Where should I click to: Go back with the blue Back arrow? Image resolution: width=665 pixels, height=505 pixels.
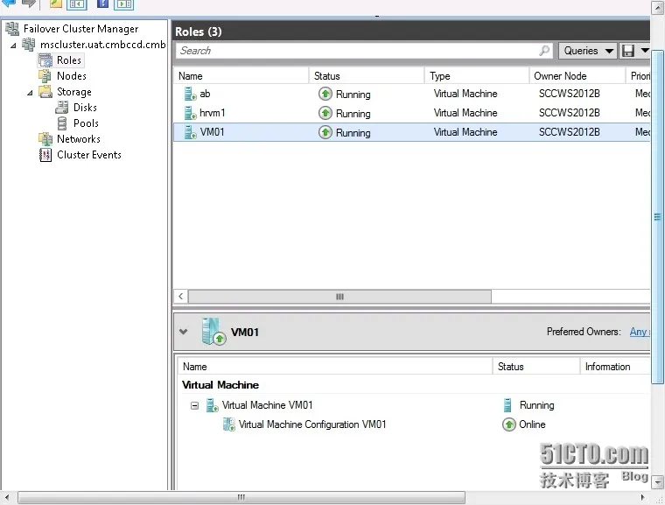[9, 4]
